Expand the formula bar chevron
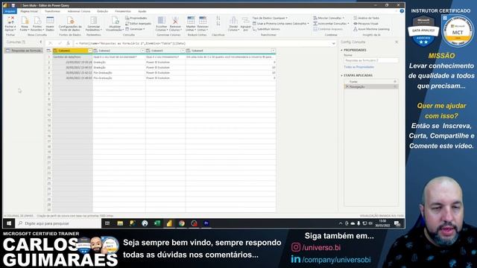The width and height of the screenshot is (477, 268). 334,43
